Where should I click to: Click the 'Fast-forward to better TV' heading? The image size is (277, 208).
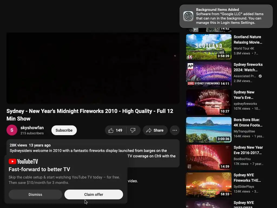(x=39, y=169)
